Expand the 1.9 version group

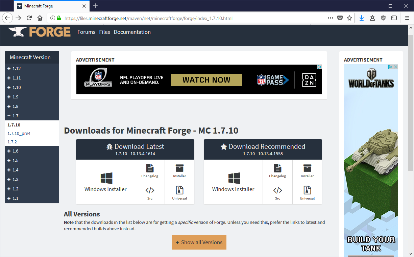click(x=32, y=97)
